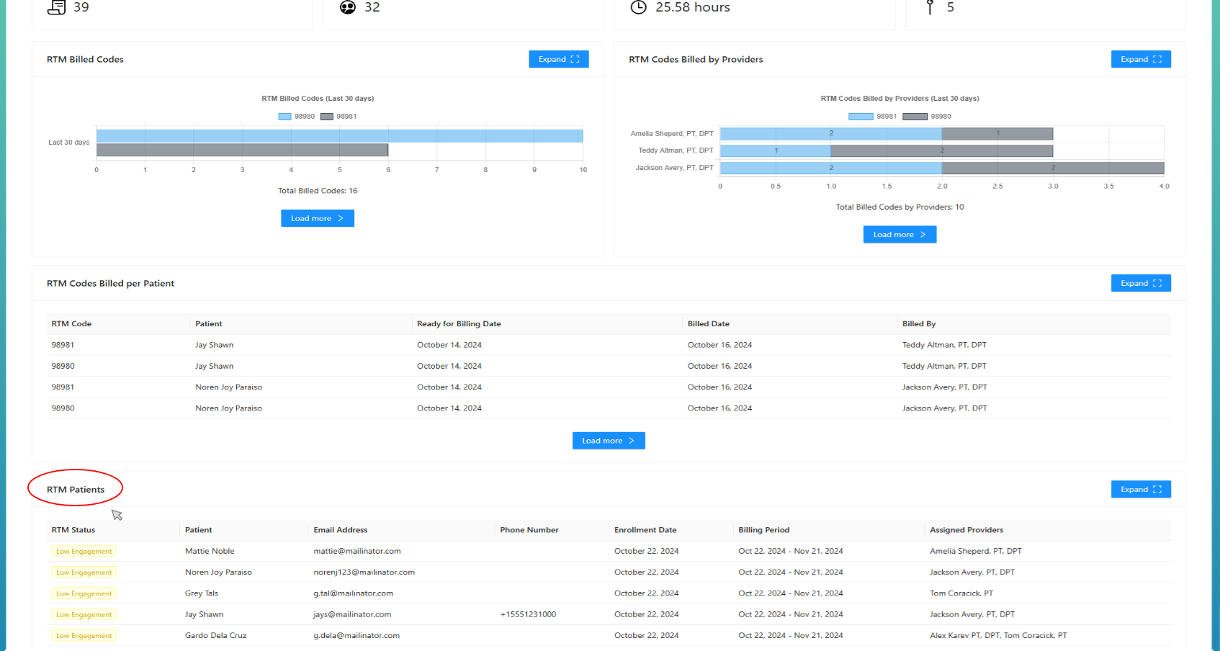The height and width of the screenshot is (651, 1220).
Task: Expand the RTM Codes Billed per Patient panel
Action: 1140,283
